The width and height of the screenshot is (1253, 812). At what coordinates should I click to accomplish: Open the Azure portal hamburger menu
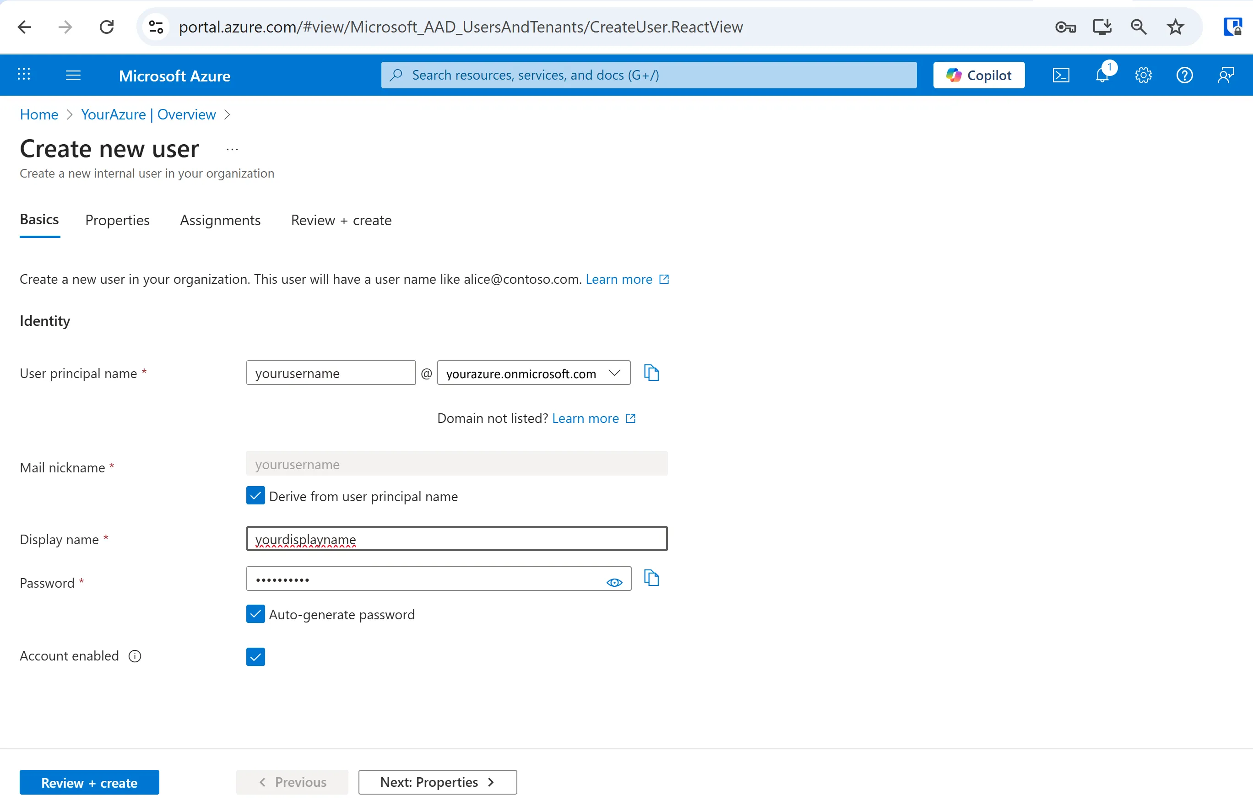[73, 75]
